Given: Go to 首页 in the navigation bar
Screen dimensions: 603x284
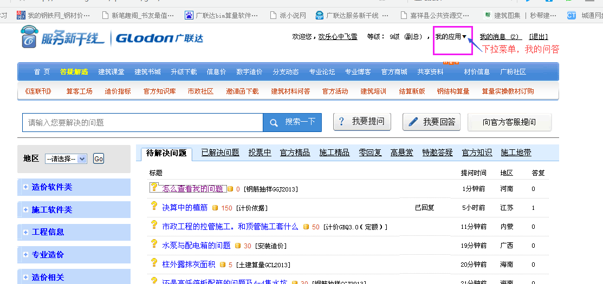Looking at the screenshot, I should [42, 72].
